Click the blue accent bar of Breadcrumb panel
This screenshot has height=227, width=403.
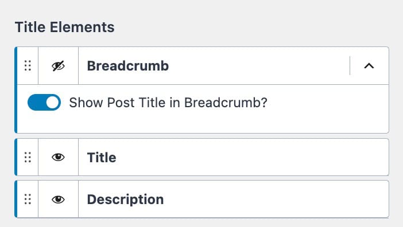tap(16, 90)
